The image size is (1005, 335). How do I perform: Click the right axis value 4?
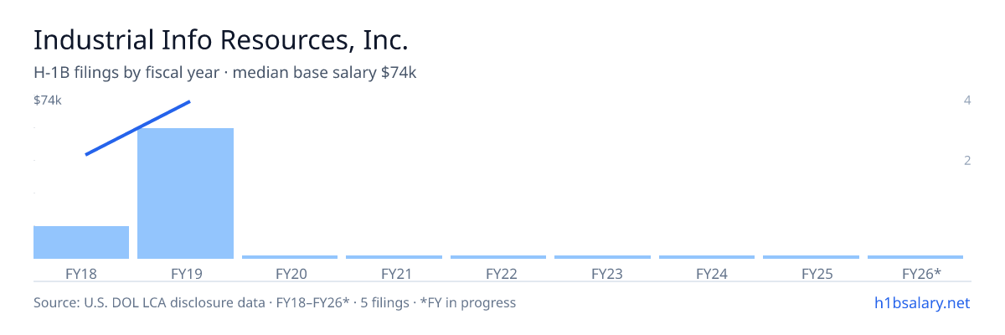pyautogui.click(x=967, y=100)
